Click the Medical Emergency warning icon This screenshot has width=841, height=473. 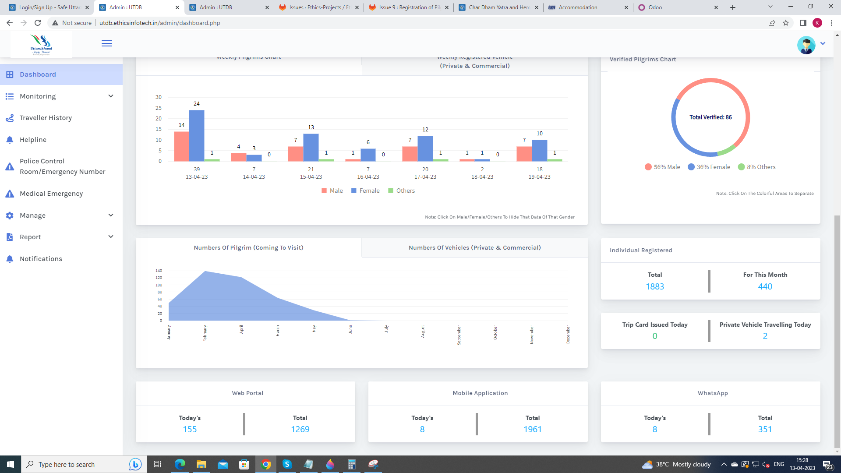point(10,194)
